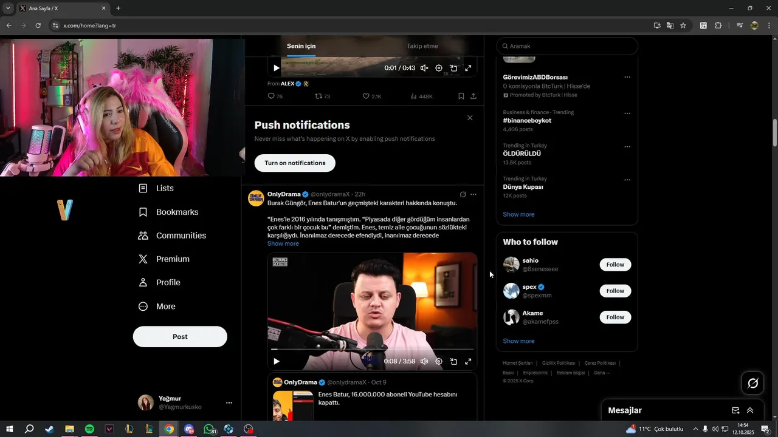The height and width of the screenshot is (437, 778).
Task: Open options for ÖLDÜRÜLDÜ trend
Action: [x=627, y=147]
